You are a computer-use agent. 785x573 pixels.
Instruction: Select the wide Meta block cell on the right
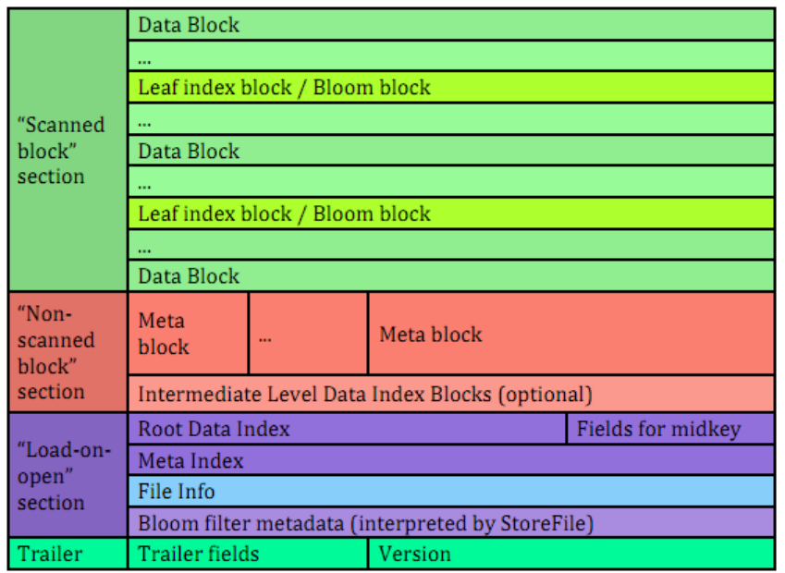pos(571,334)
